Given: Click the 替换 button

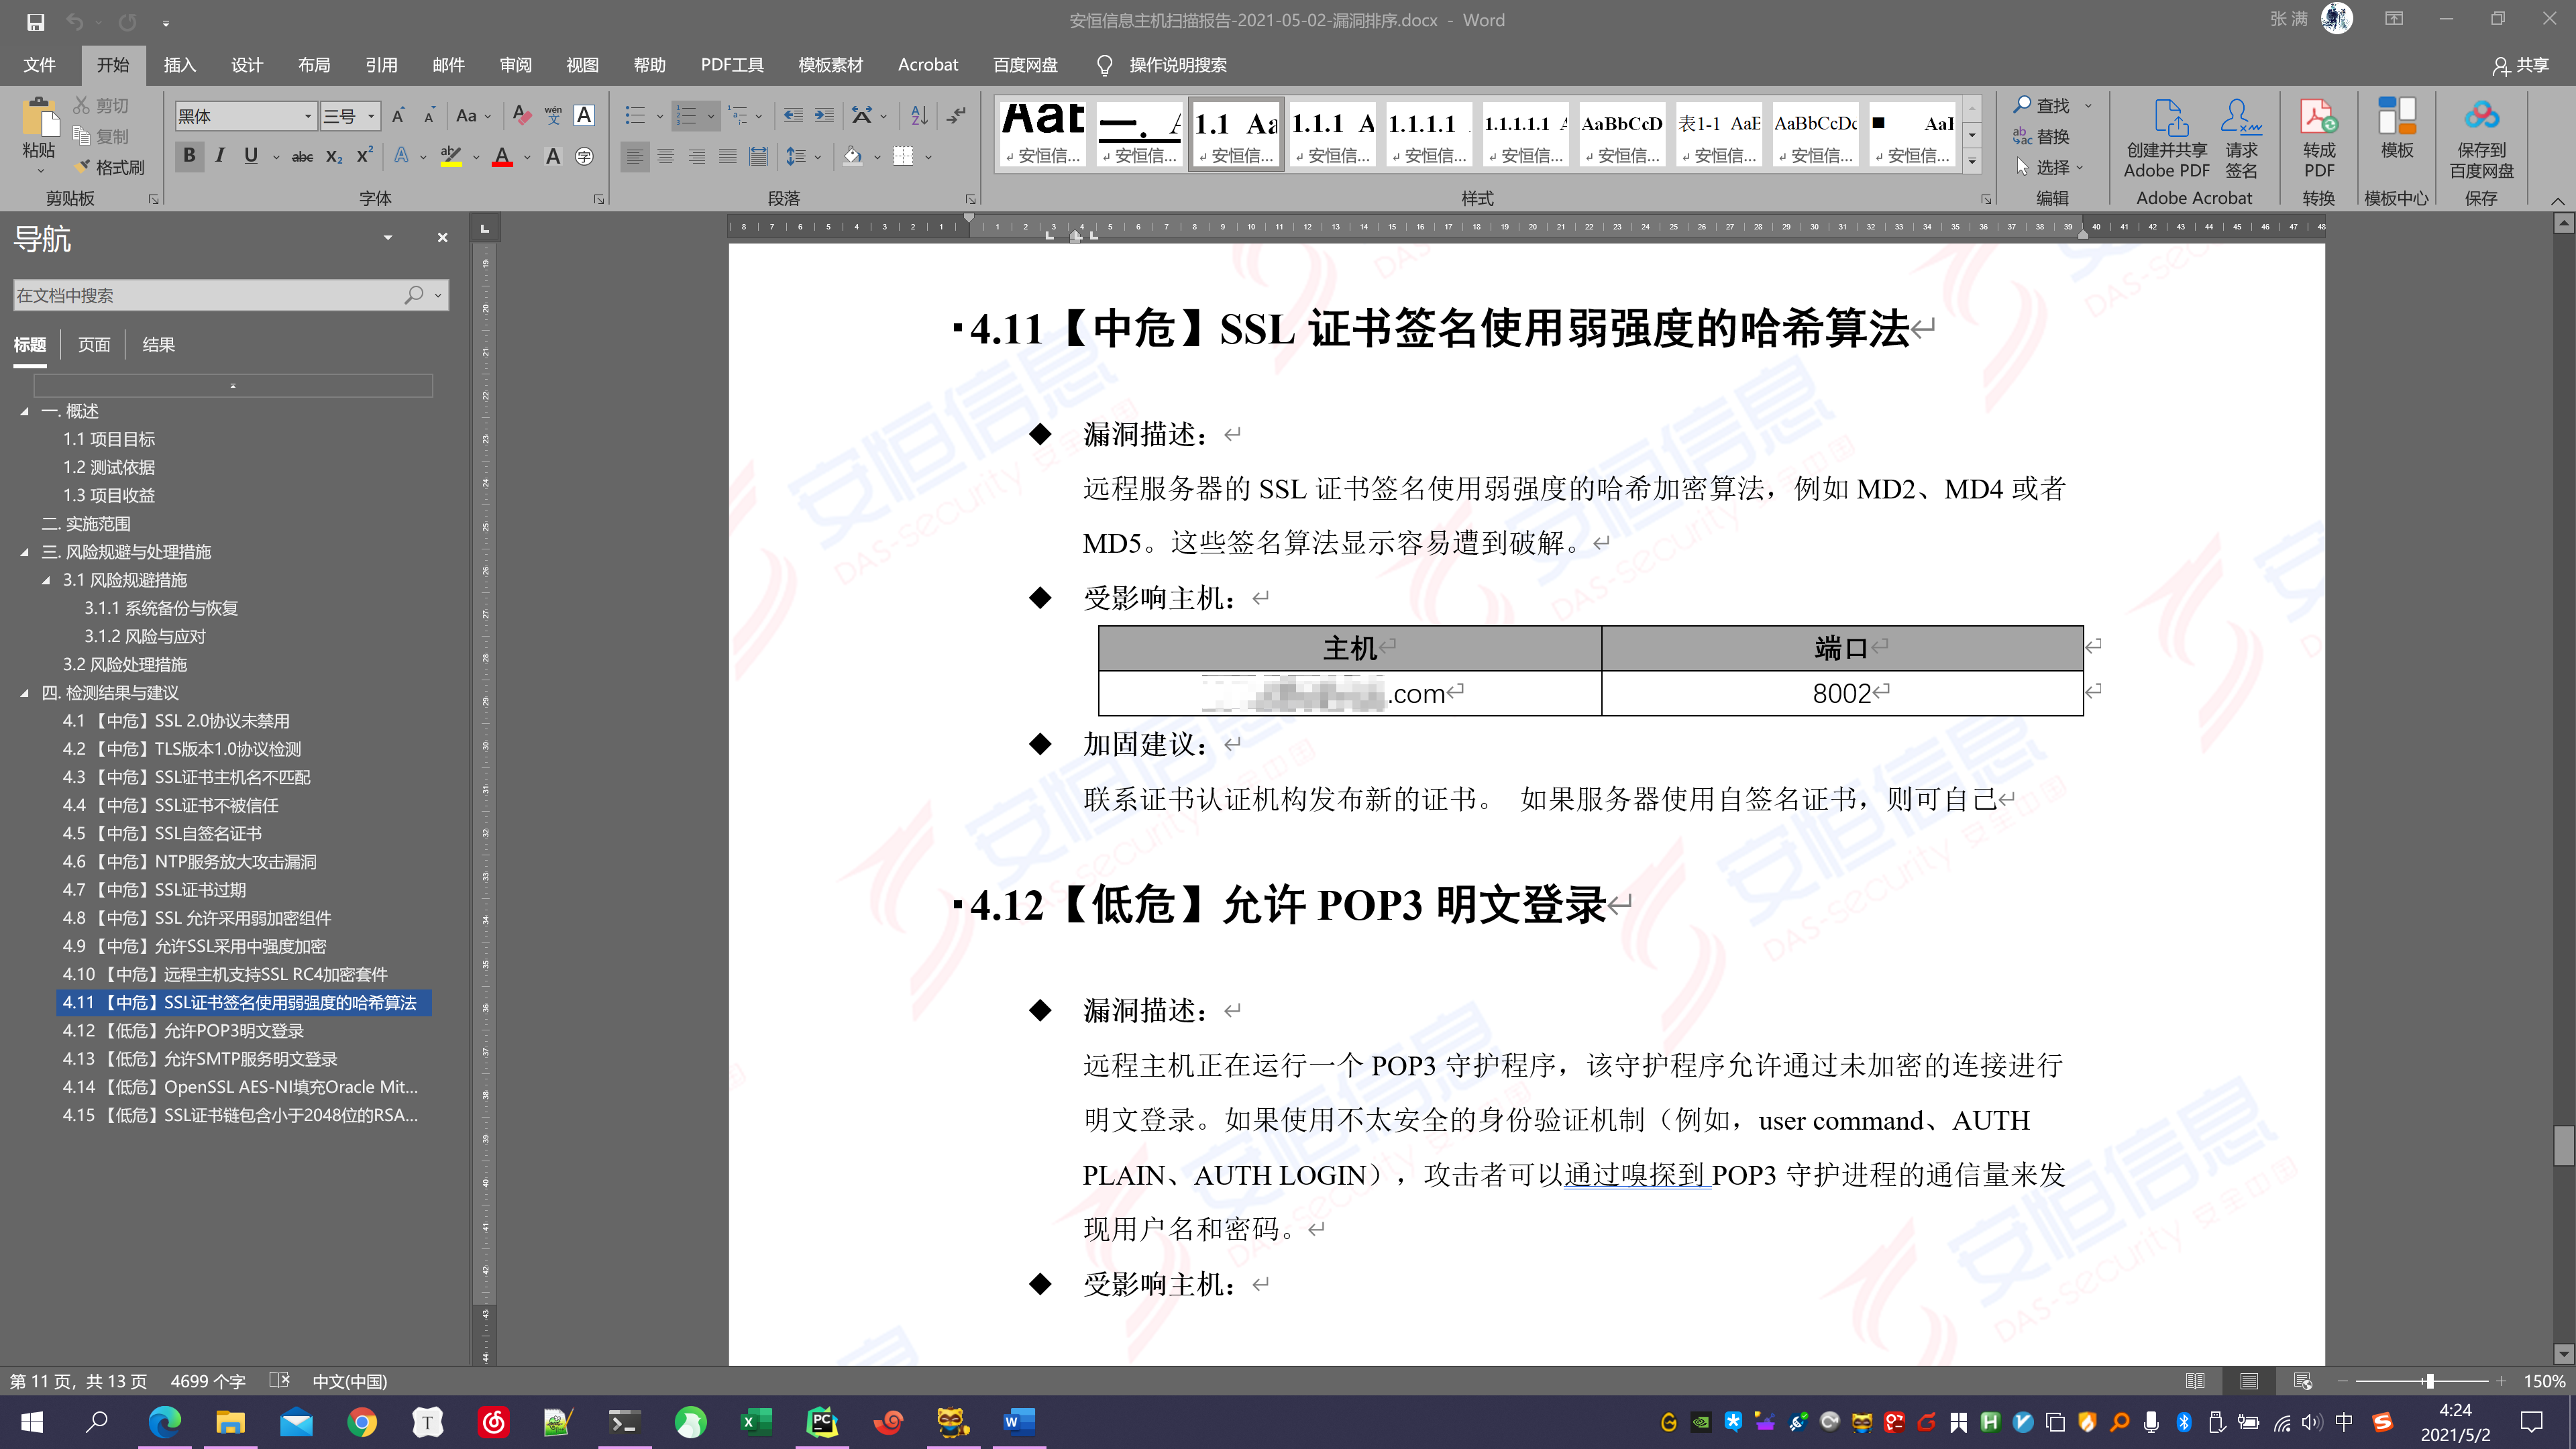Looking at the screenshot, I should [x=2041, y=136].
